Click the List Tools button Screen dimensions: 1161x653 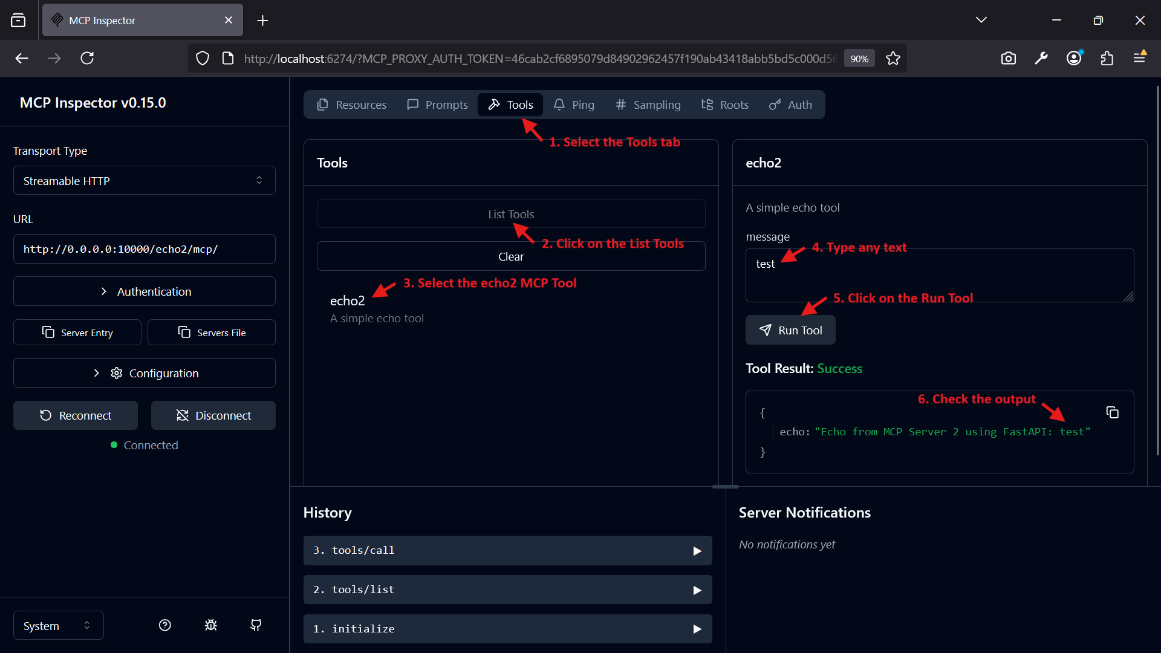point(511,214)
